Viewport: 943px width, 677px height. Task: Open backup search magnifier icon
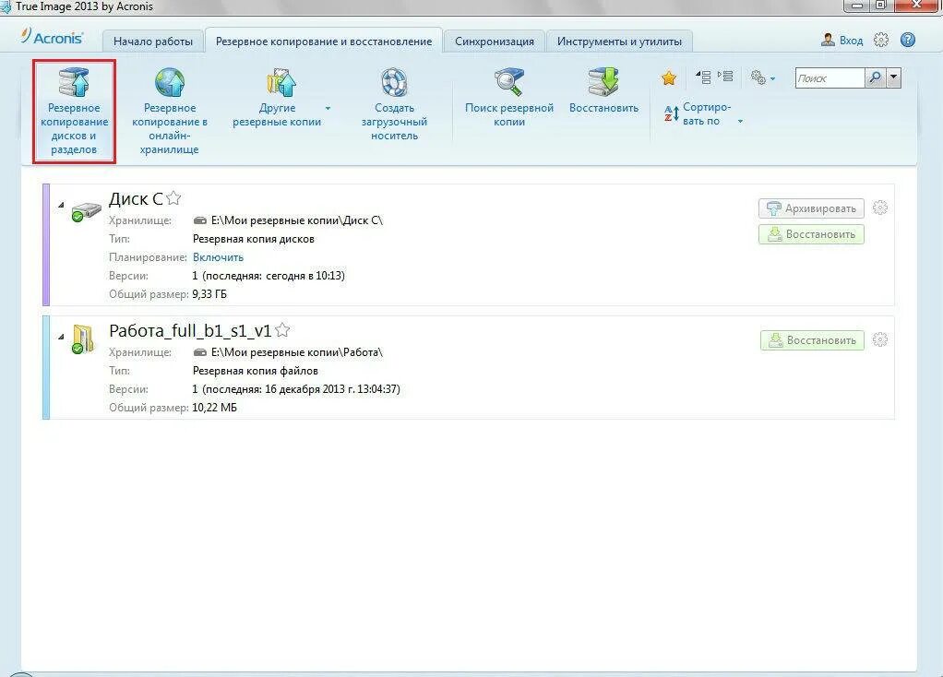pyautogui.click(x=509, y=82)
